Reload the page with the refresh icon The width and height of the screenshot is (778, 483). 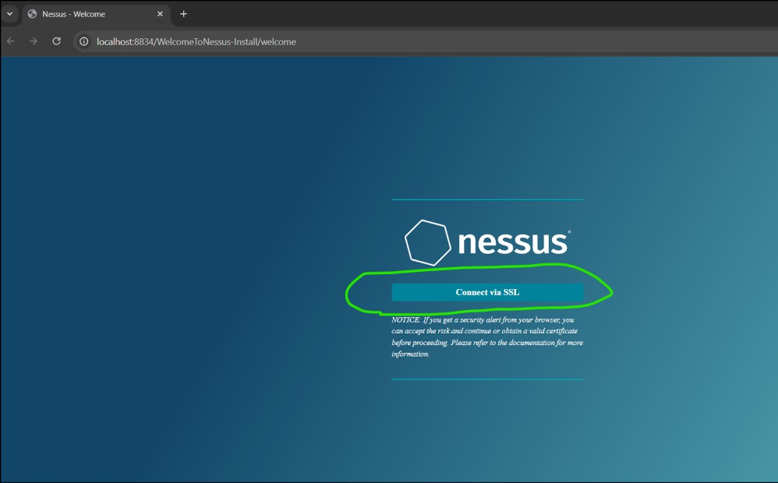coord(57,41)
